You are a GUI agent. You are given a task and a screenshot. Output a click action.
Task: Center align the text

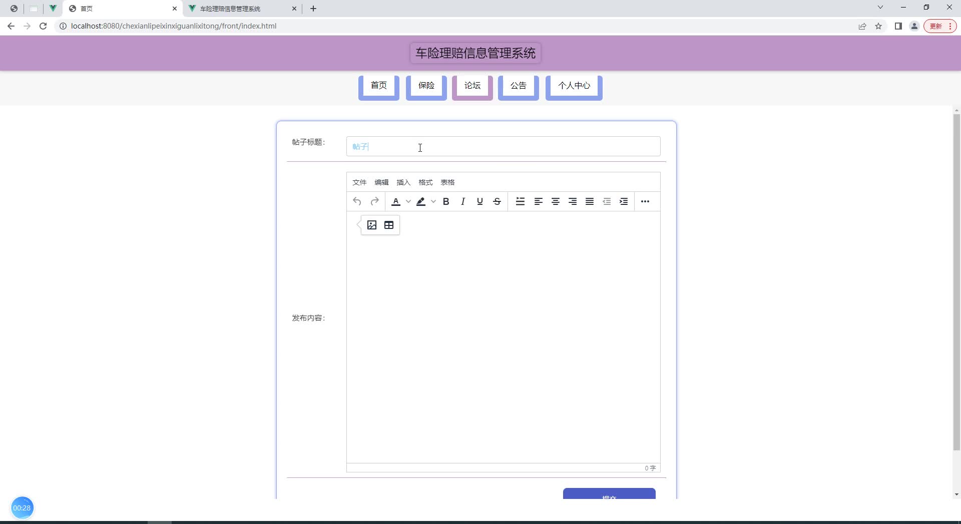tap(556, 201)
